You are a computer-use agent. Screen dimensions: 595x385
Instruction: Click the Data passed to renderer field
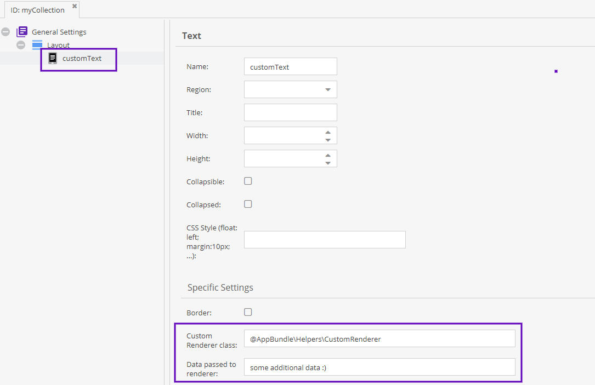(379, 367)
